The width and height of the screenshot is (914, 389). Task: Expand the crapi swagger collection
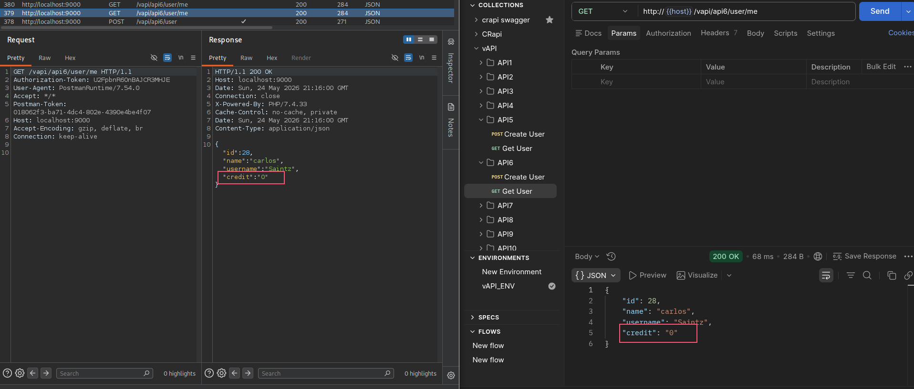pos(476,20)
